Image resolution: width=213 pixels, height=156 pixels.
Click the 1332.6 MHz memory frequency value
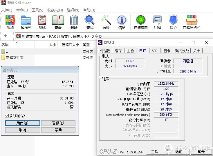[166, 84]
